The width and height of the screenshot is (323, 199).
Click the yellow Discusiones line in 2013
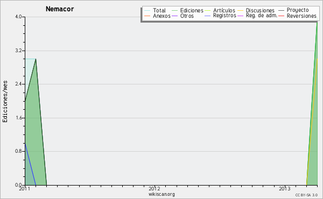(x=312, y=122)
